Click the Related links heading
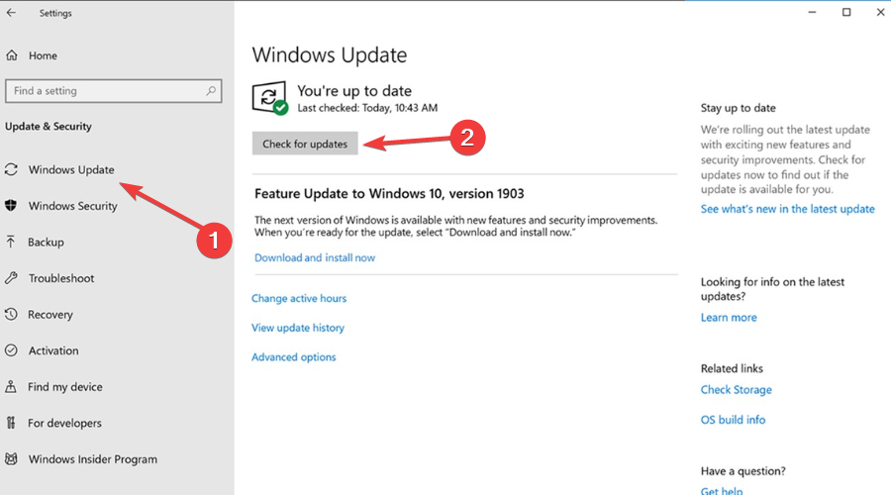Image resolution: width=891 pixels, height=495 pixels. (732, 369)
